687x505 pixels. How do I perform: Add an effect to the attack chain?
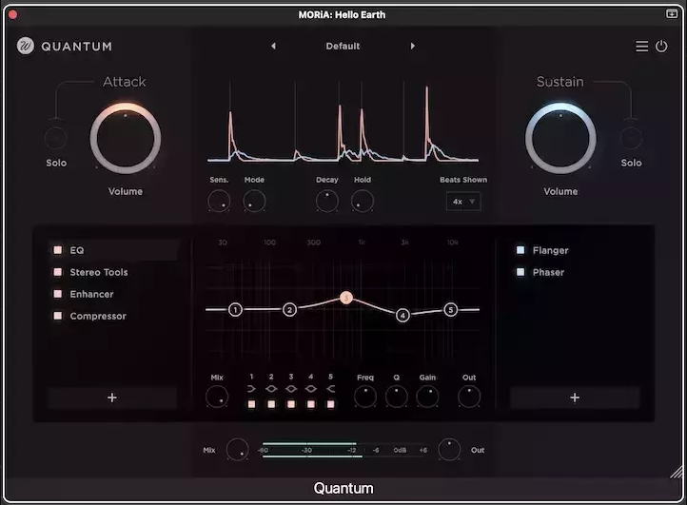(x=112, y=398)
